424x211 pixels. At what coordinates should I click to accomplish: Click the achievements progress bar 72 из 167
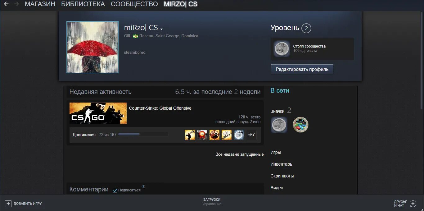point(143,135)
